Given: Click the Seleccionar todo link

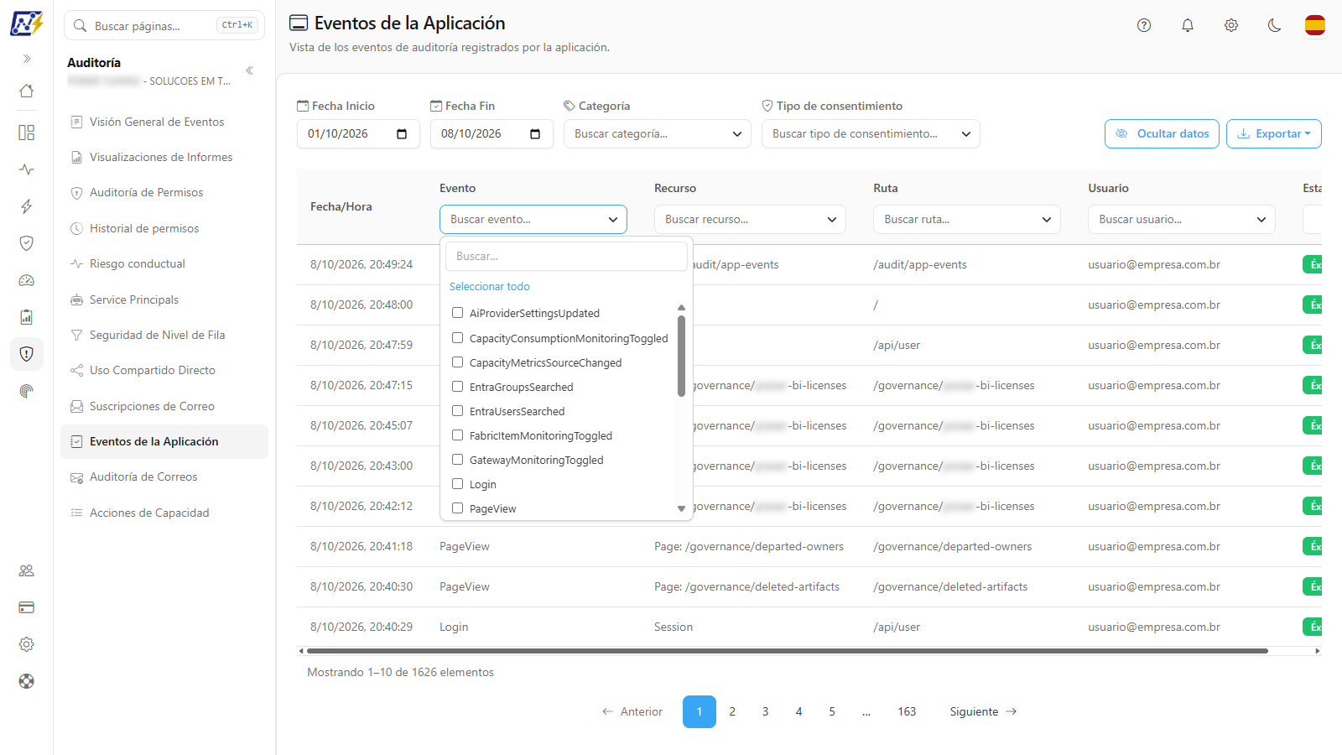Looking at the screenshot, I should (490, 287).
